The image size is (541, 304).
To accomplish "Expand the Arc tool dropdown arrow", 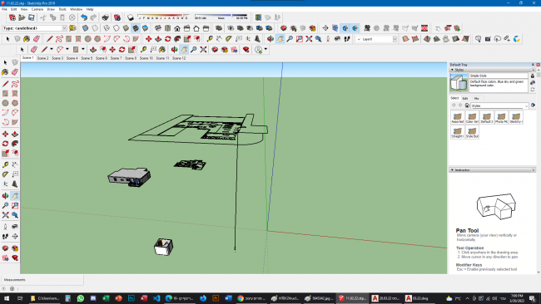I will pyautogui.click(x=67, y=50).
